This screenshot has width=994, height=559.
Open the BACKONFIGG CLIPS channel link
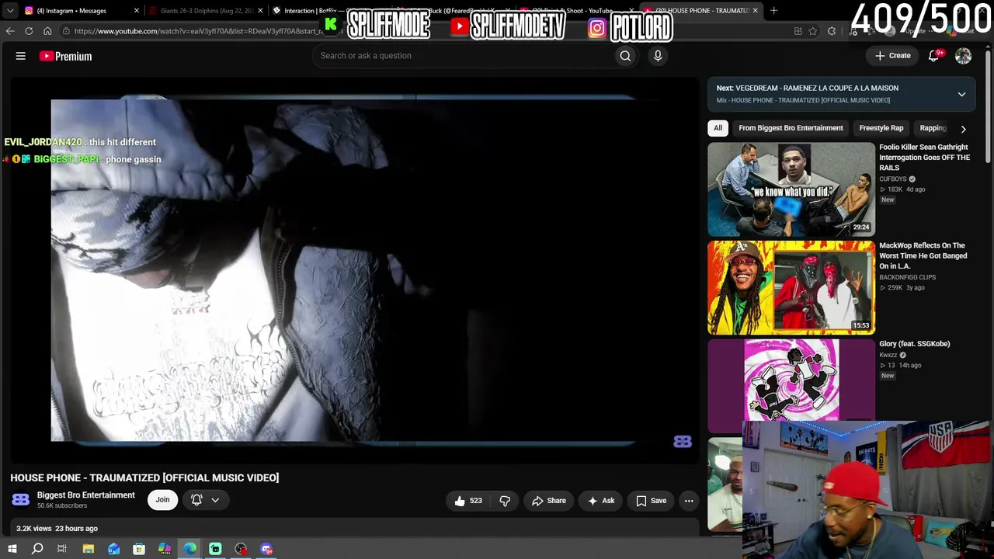[x=907, y=277]
